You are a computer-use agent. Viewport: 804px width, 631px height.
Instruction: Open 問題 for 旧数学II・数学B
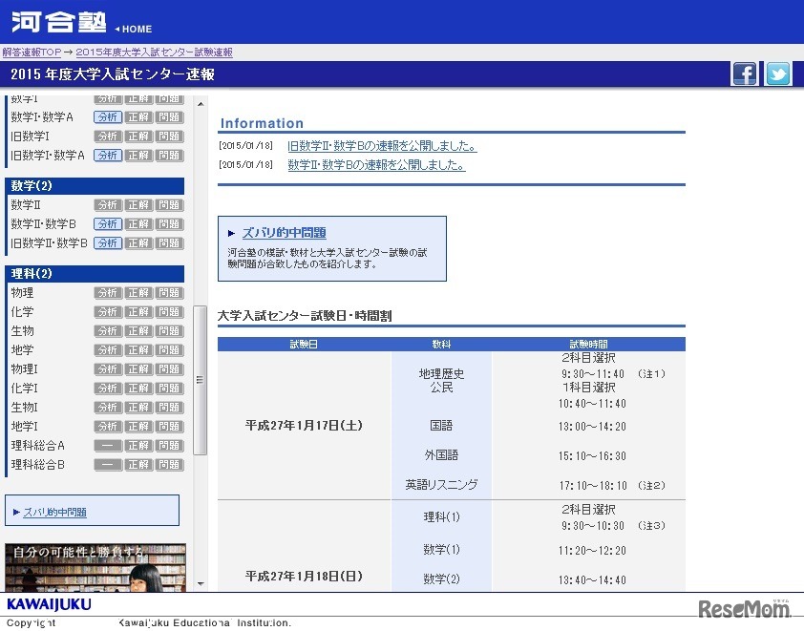(x=169, y=242)
